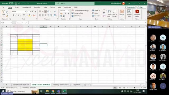
Task: Toggle Middle Align in Alignment group
Action: tap(43, 12)
